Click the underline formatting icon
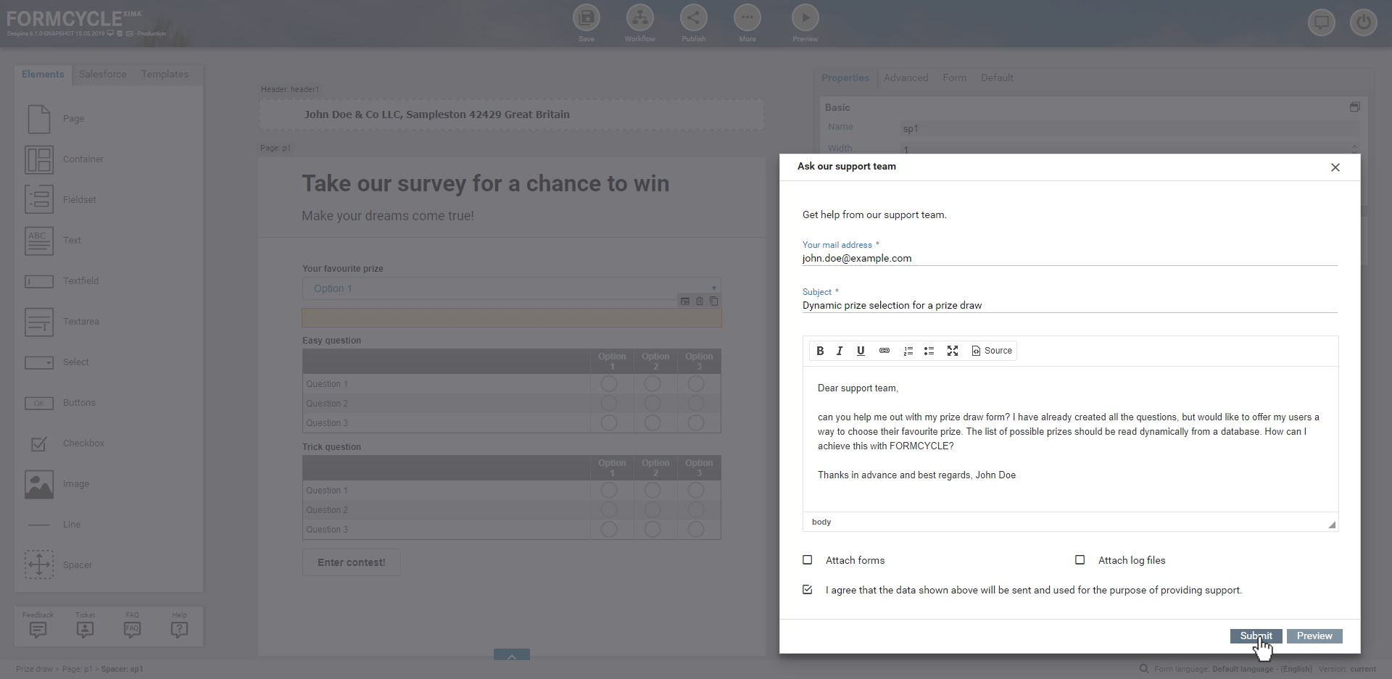 [861, 351]
